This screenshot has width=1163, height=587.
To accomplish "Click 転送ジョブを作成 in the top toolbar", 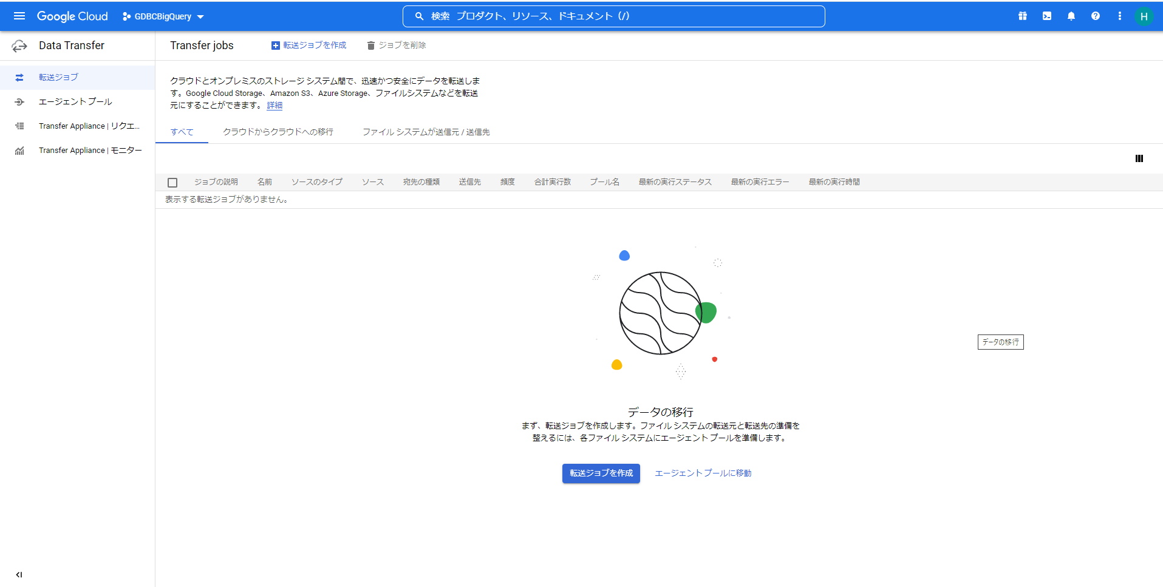I will point(309,46).
